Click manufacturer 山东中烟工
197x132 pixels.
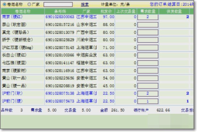tap(86, 25)
